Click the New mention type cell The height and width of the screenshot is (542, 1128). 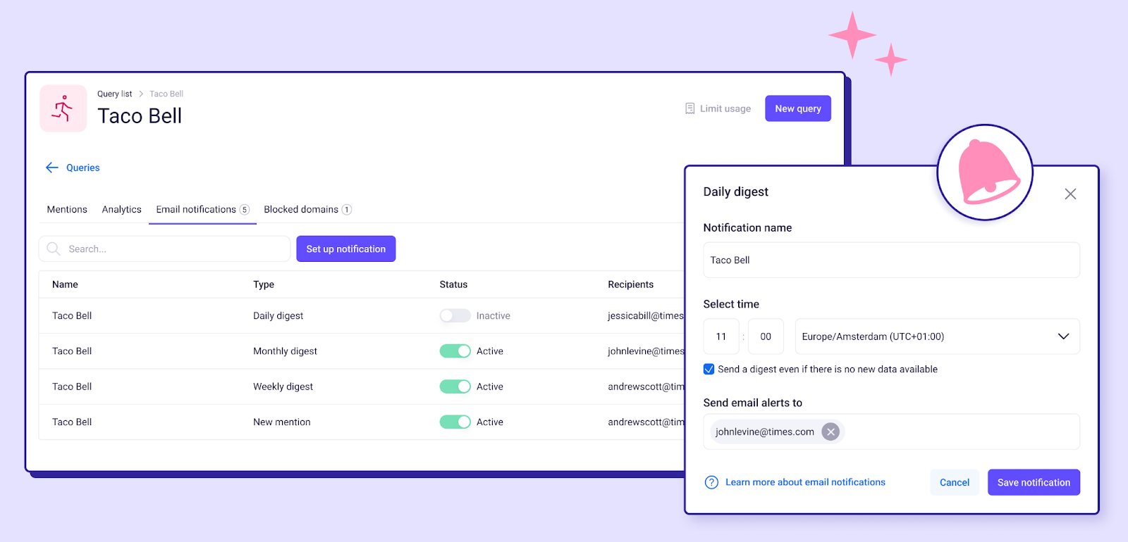281,422
